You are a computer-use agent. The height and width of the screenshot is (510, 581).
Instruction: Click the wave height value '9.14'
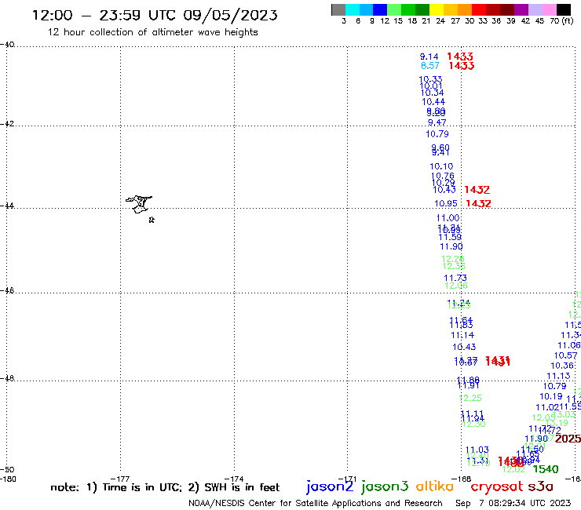pos(429,56)
